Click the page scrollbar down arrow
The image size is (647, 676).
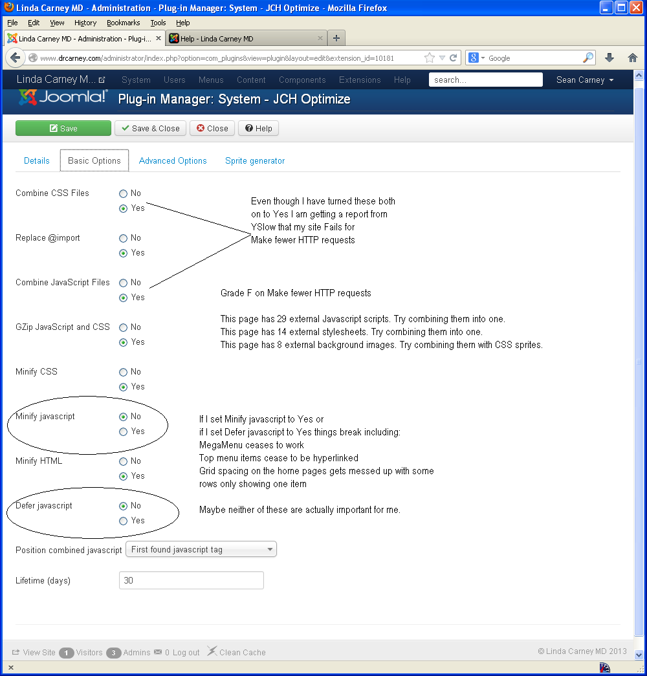point(639,655)
